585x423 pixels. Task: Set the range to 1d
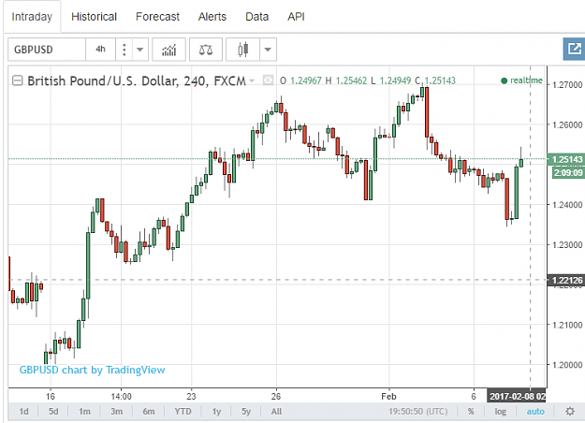pyautogui.click(x=24, y=412)
